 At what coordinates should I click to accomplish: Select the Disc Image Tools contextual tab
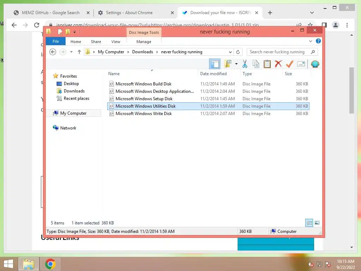(144, 32)
